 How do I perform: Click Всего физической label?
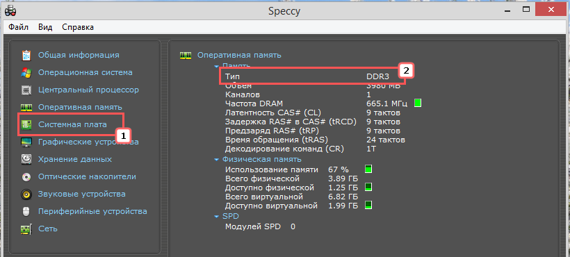click(x=262, y=179)
